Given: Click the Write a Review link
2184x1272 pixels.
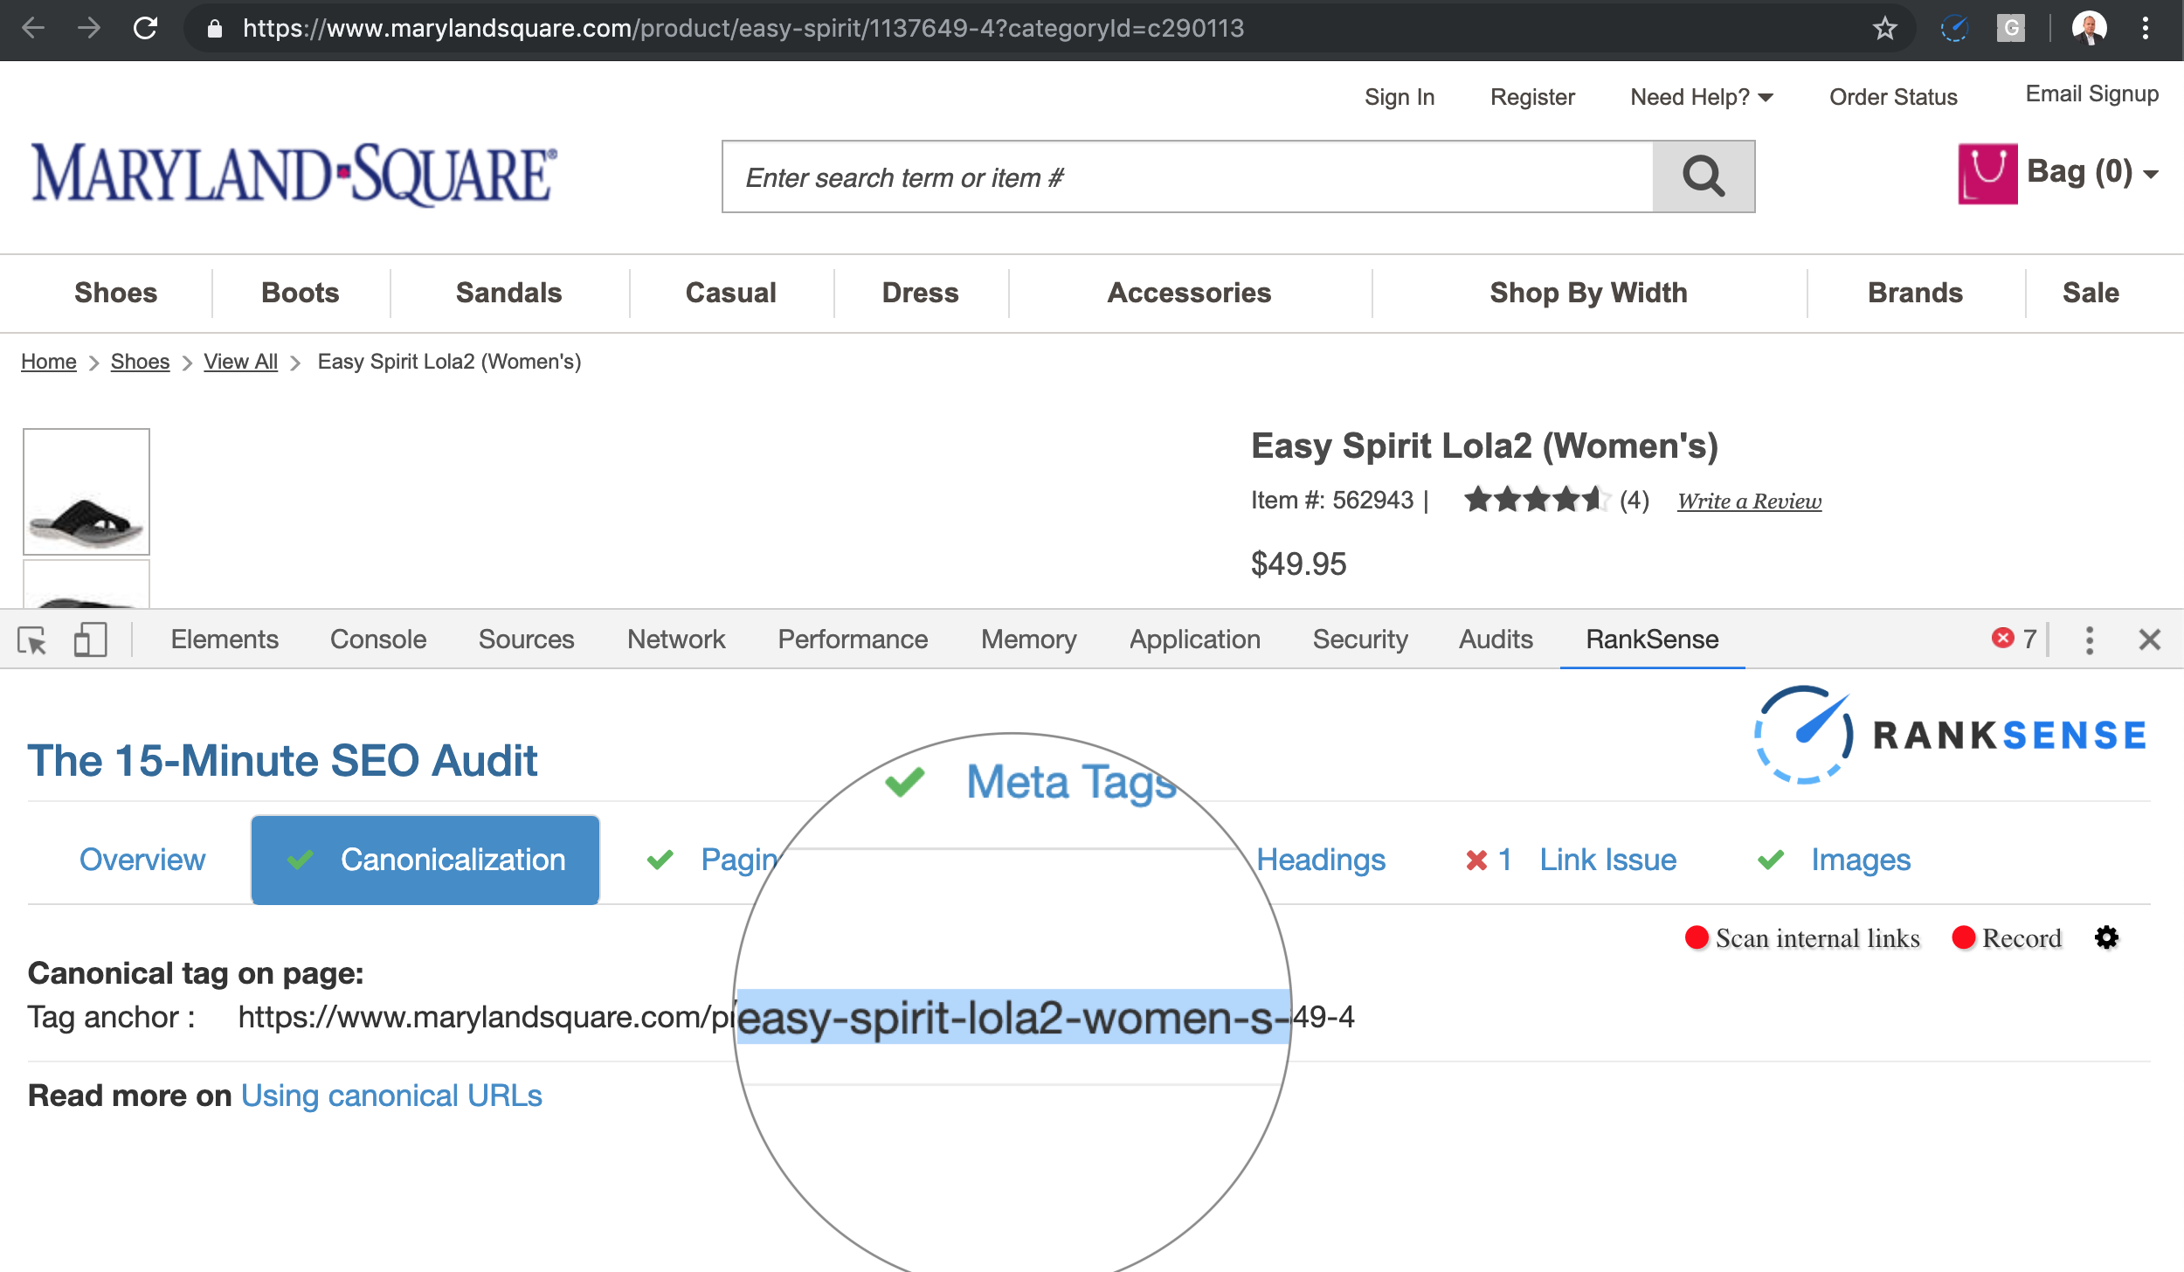Looking at the screenshot, I should (x=1749, y=501).
